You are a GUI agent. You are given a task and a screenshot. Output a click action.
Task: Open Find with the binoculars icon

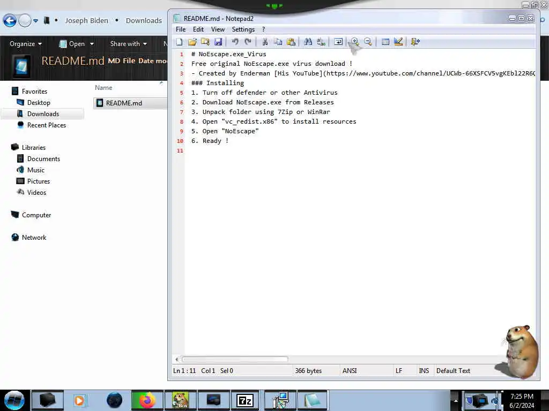308,42
